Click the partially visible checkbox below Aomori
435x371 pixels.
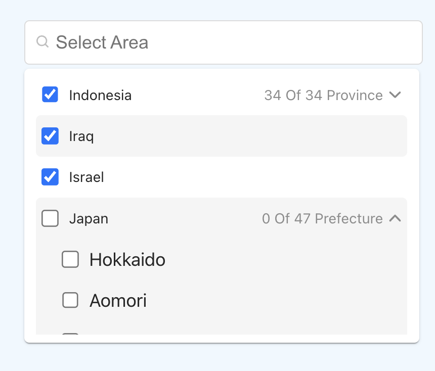coord(70,334)
